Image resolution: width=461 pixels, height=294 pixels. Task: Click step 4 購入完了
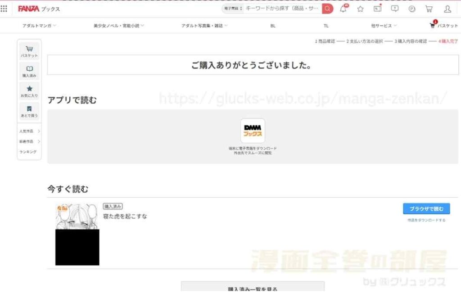click(448, 41)
